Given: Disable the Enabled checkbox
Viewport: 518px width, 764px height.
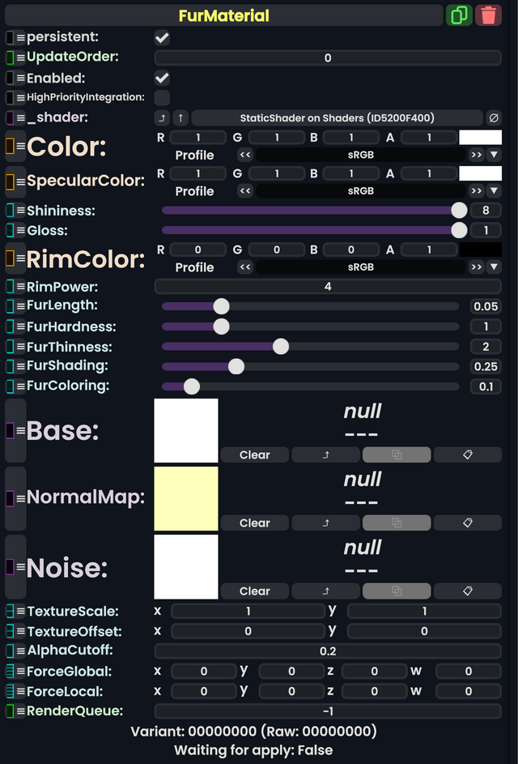Looking at the screenshot, I should 161,78.
